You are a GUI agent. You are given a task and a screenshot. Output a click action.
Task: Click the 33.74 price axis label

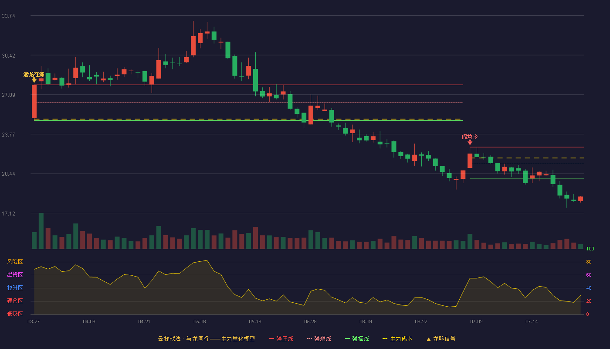[x=8, y=16]
